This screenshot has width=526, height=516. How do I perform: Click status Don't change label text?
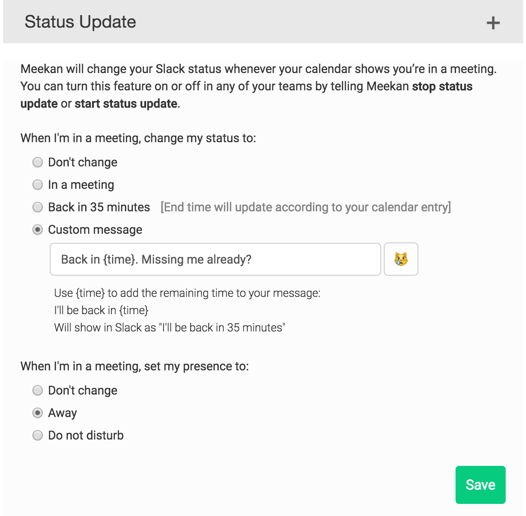(83, 162)
